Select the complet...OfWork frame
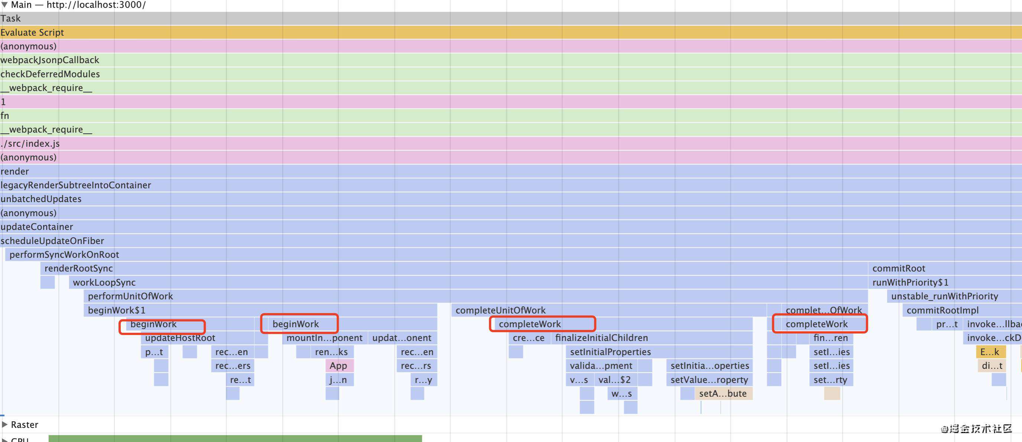 point(824,310)
